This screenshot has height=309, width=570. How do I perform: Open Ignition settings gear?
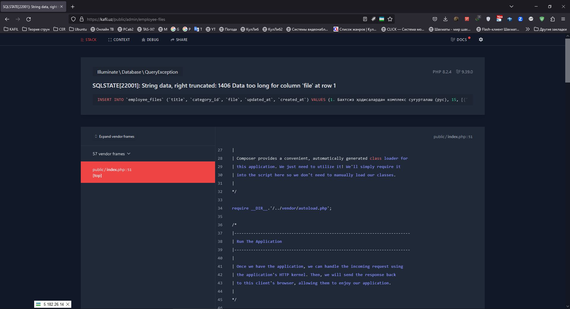481,39
